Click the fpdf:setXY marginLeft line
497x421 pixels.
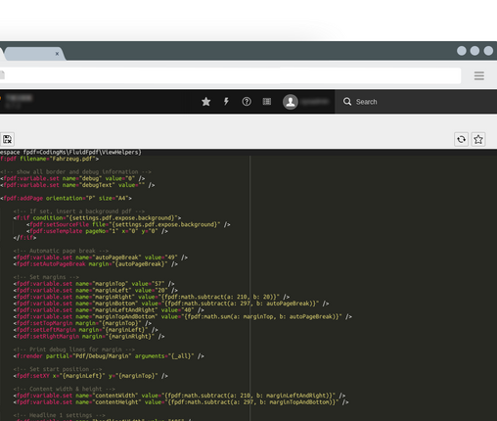coord(91,376)
